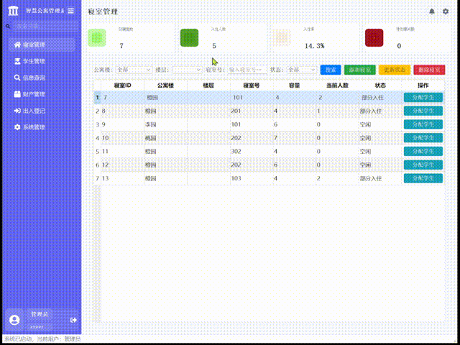Click the 寝室ID column header
460x345 pixels.
tap(123, 86)
